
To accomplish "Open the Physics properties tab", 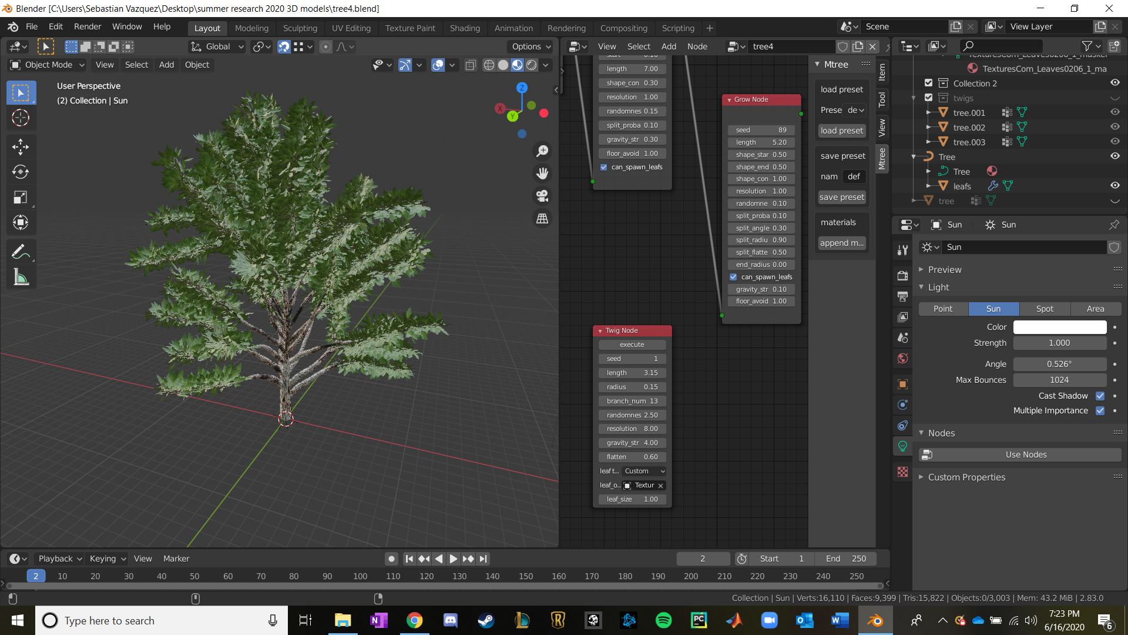I will (x=903, y=426).
